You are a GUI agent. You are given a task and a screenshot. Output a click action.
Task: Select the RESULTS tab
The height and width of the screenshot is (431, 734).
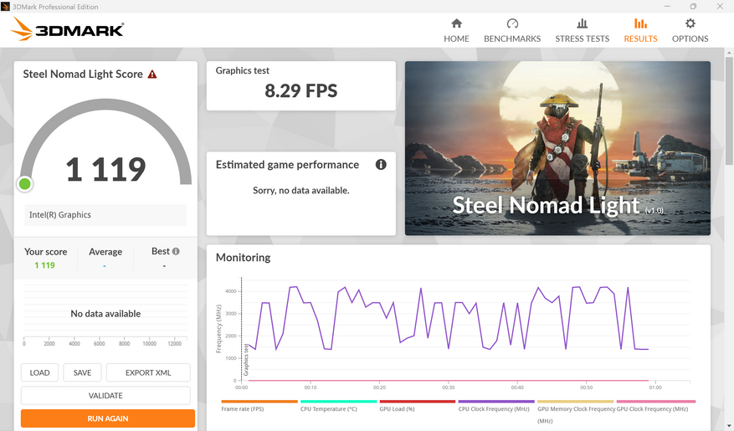640,31
